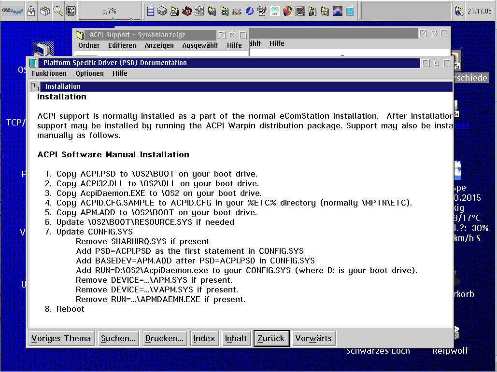Click the Installation pane title bar
This screenshot has width=497, height=372.
click(246, 87)
